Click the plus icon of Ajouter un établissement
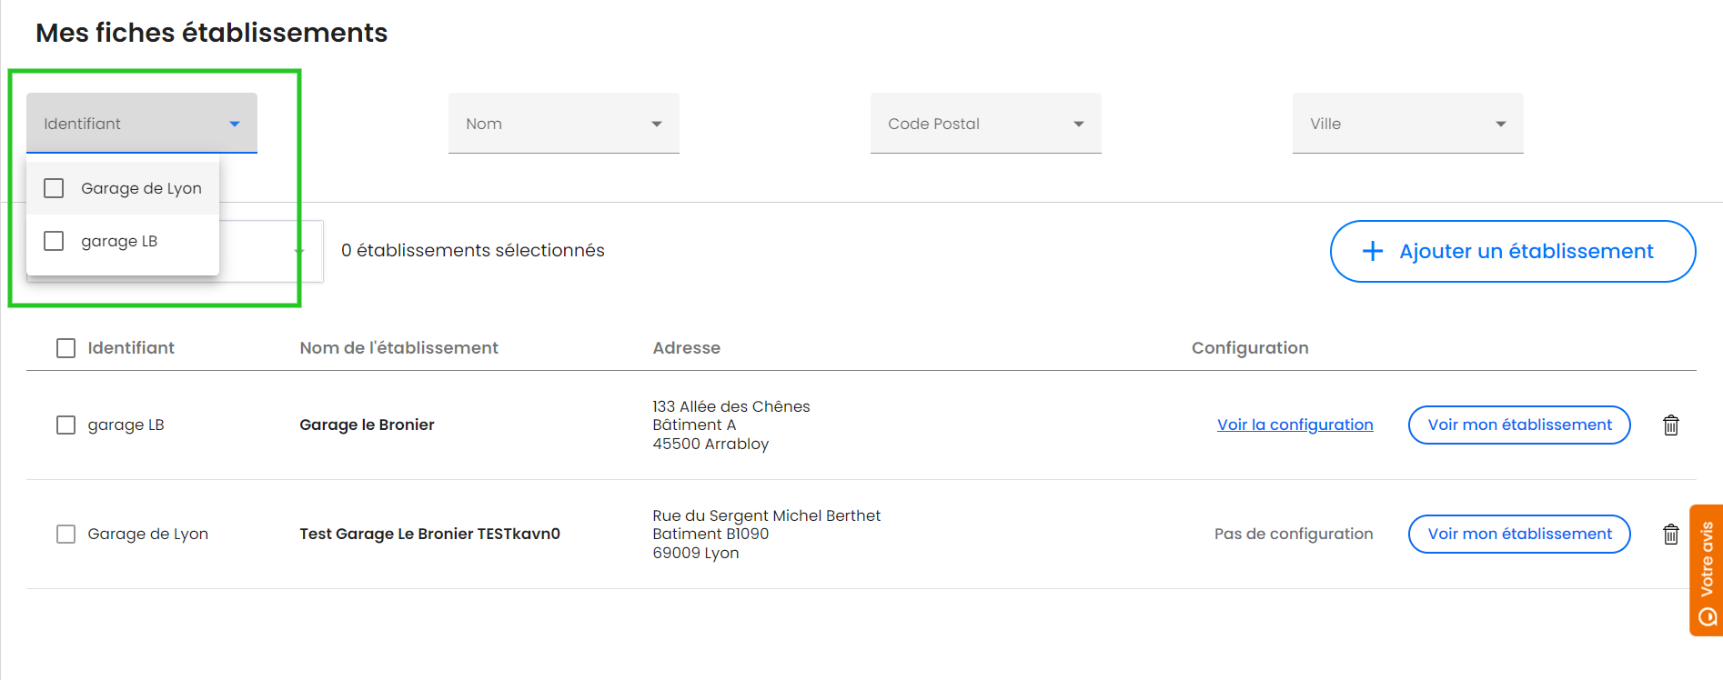 (1373, 251)
